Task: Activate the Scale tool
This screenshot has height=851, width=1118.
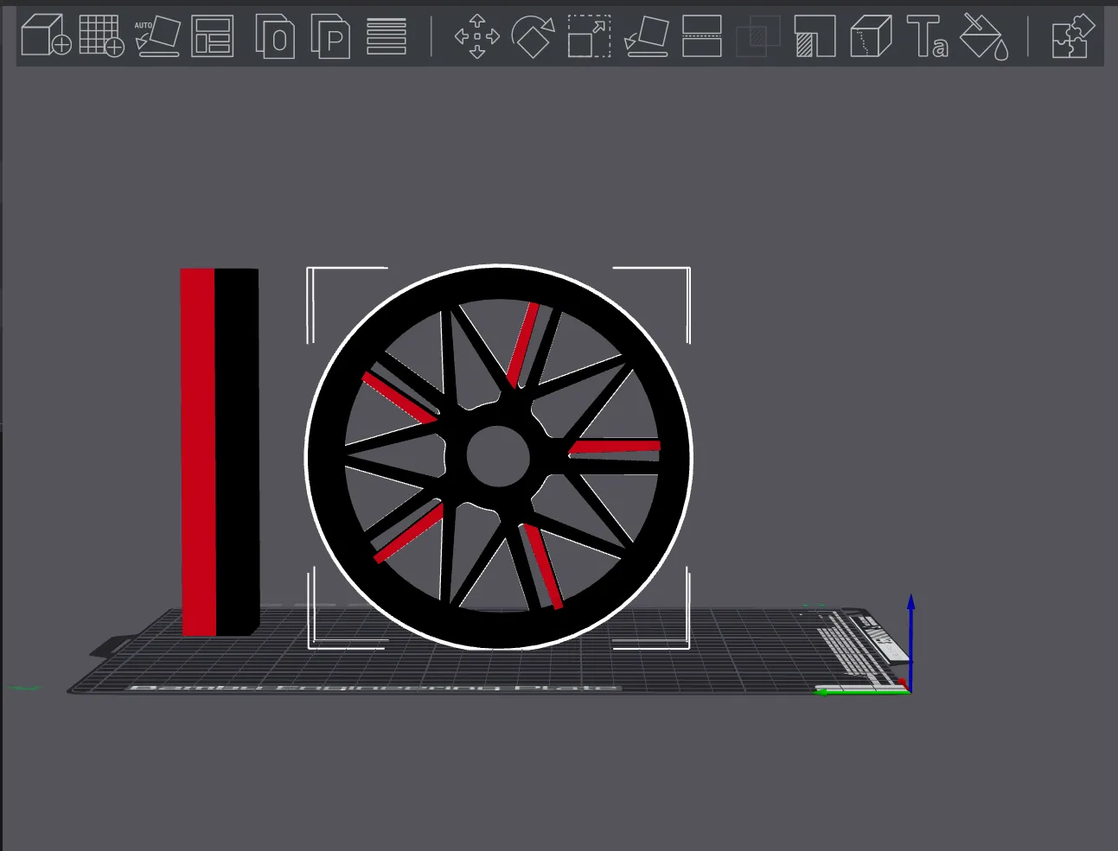Action: pyautogui.click(x=590, y=36)
